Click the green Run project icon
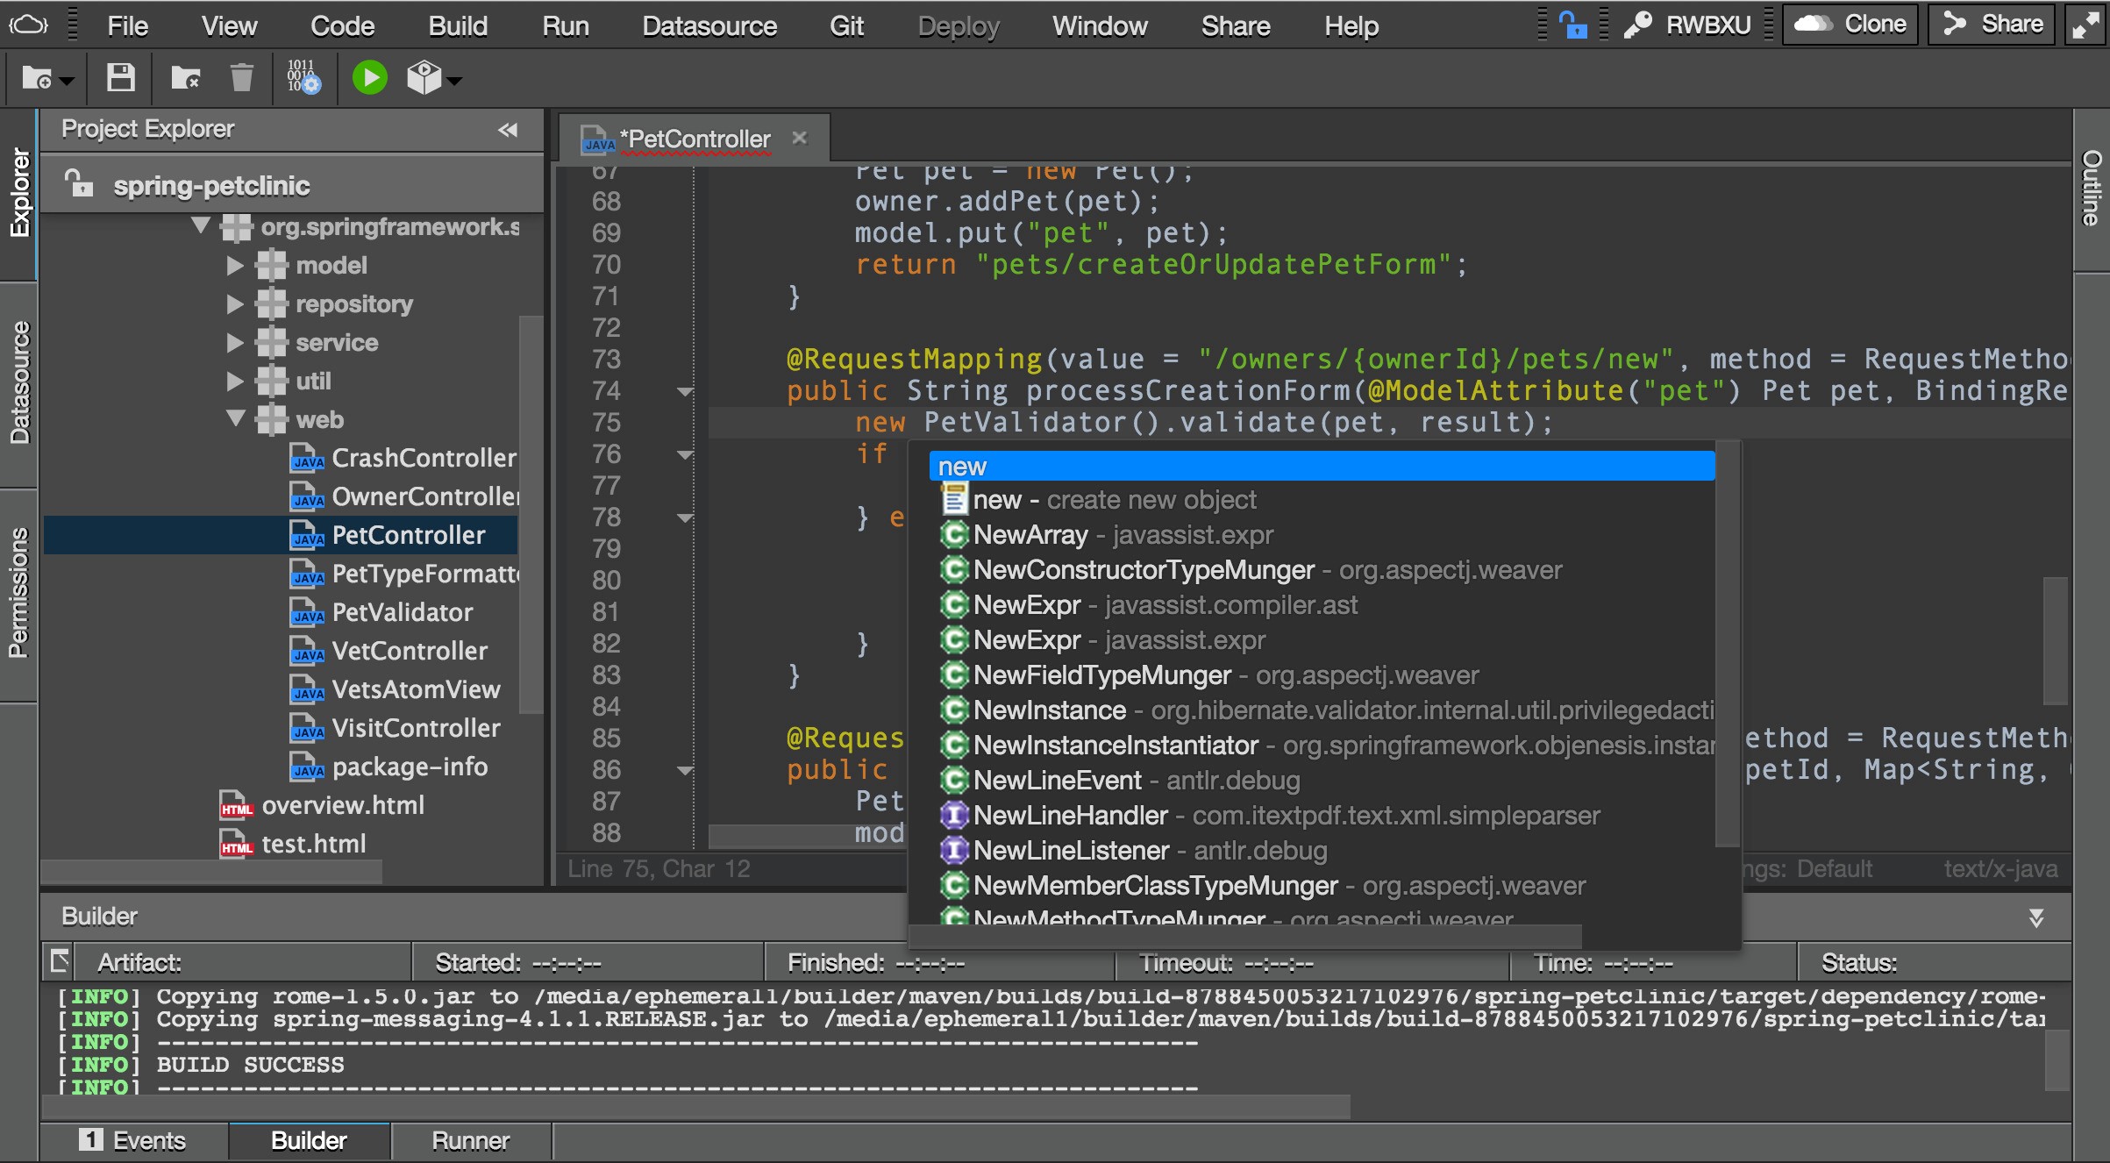Viewport: 2110px width, 1163px height. (x=368, y=78)
